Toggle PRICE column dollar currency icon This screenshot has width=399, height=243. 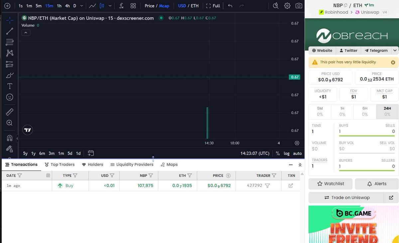[228, 176]
